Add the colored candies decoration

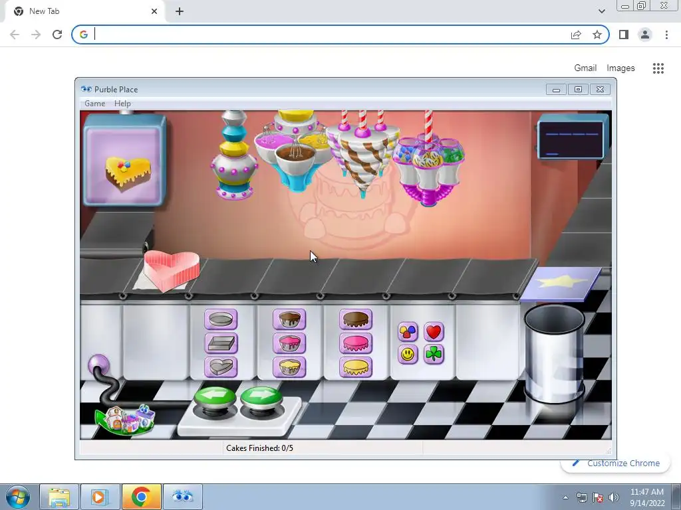pyautogui.click(x=408, y=332)
